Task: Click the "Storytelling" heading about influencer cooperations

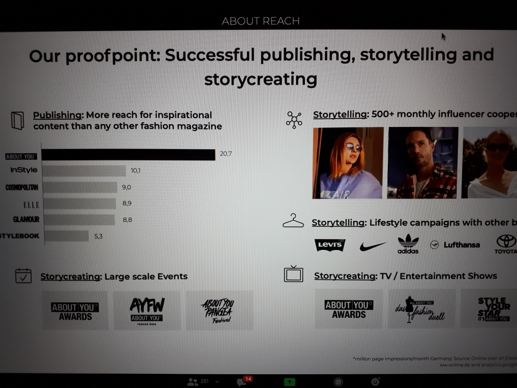Action: click(340, 114)
